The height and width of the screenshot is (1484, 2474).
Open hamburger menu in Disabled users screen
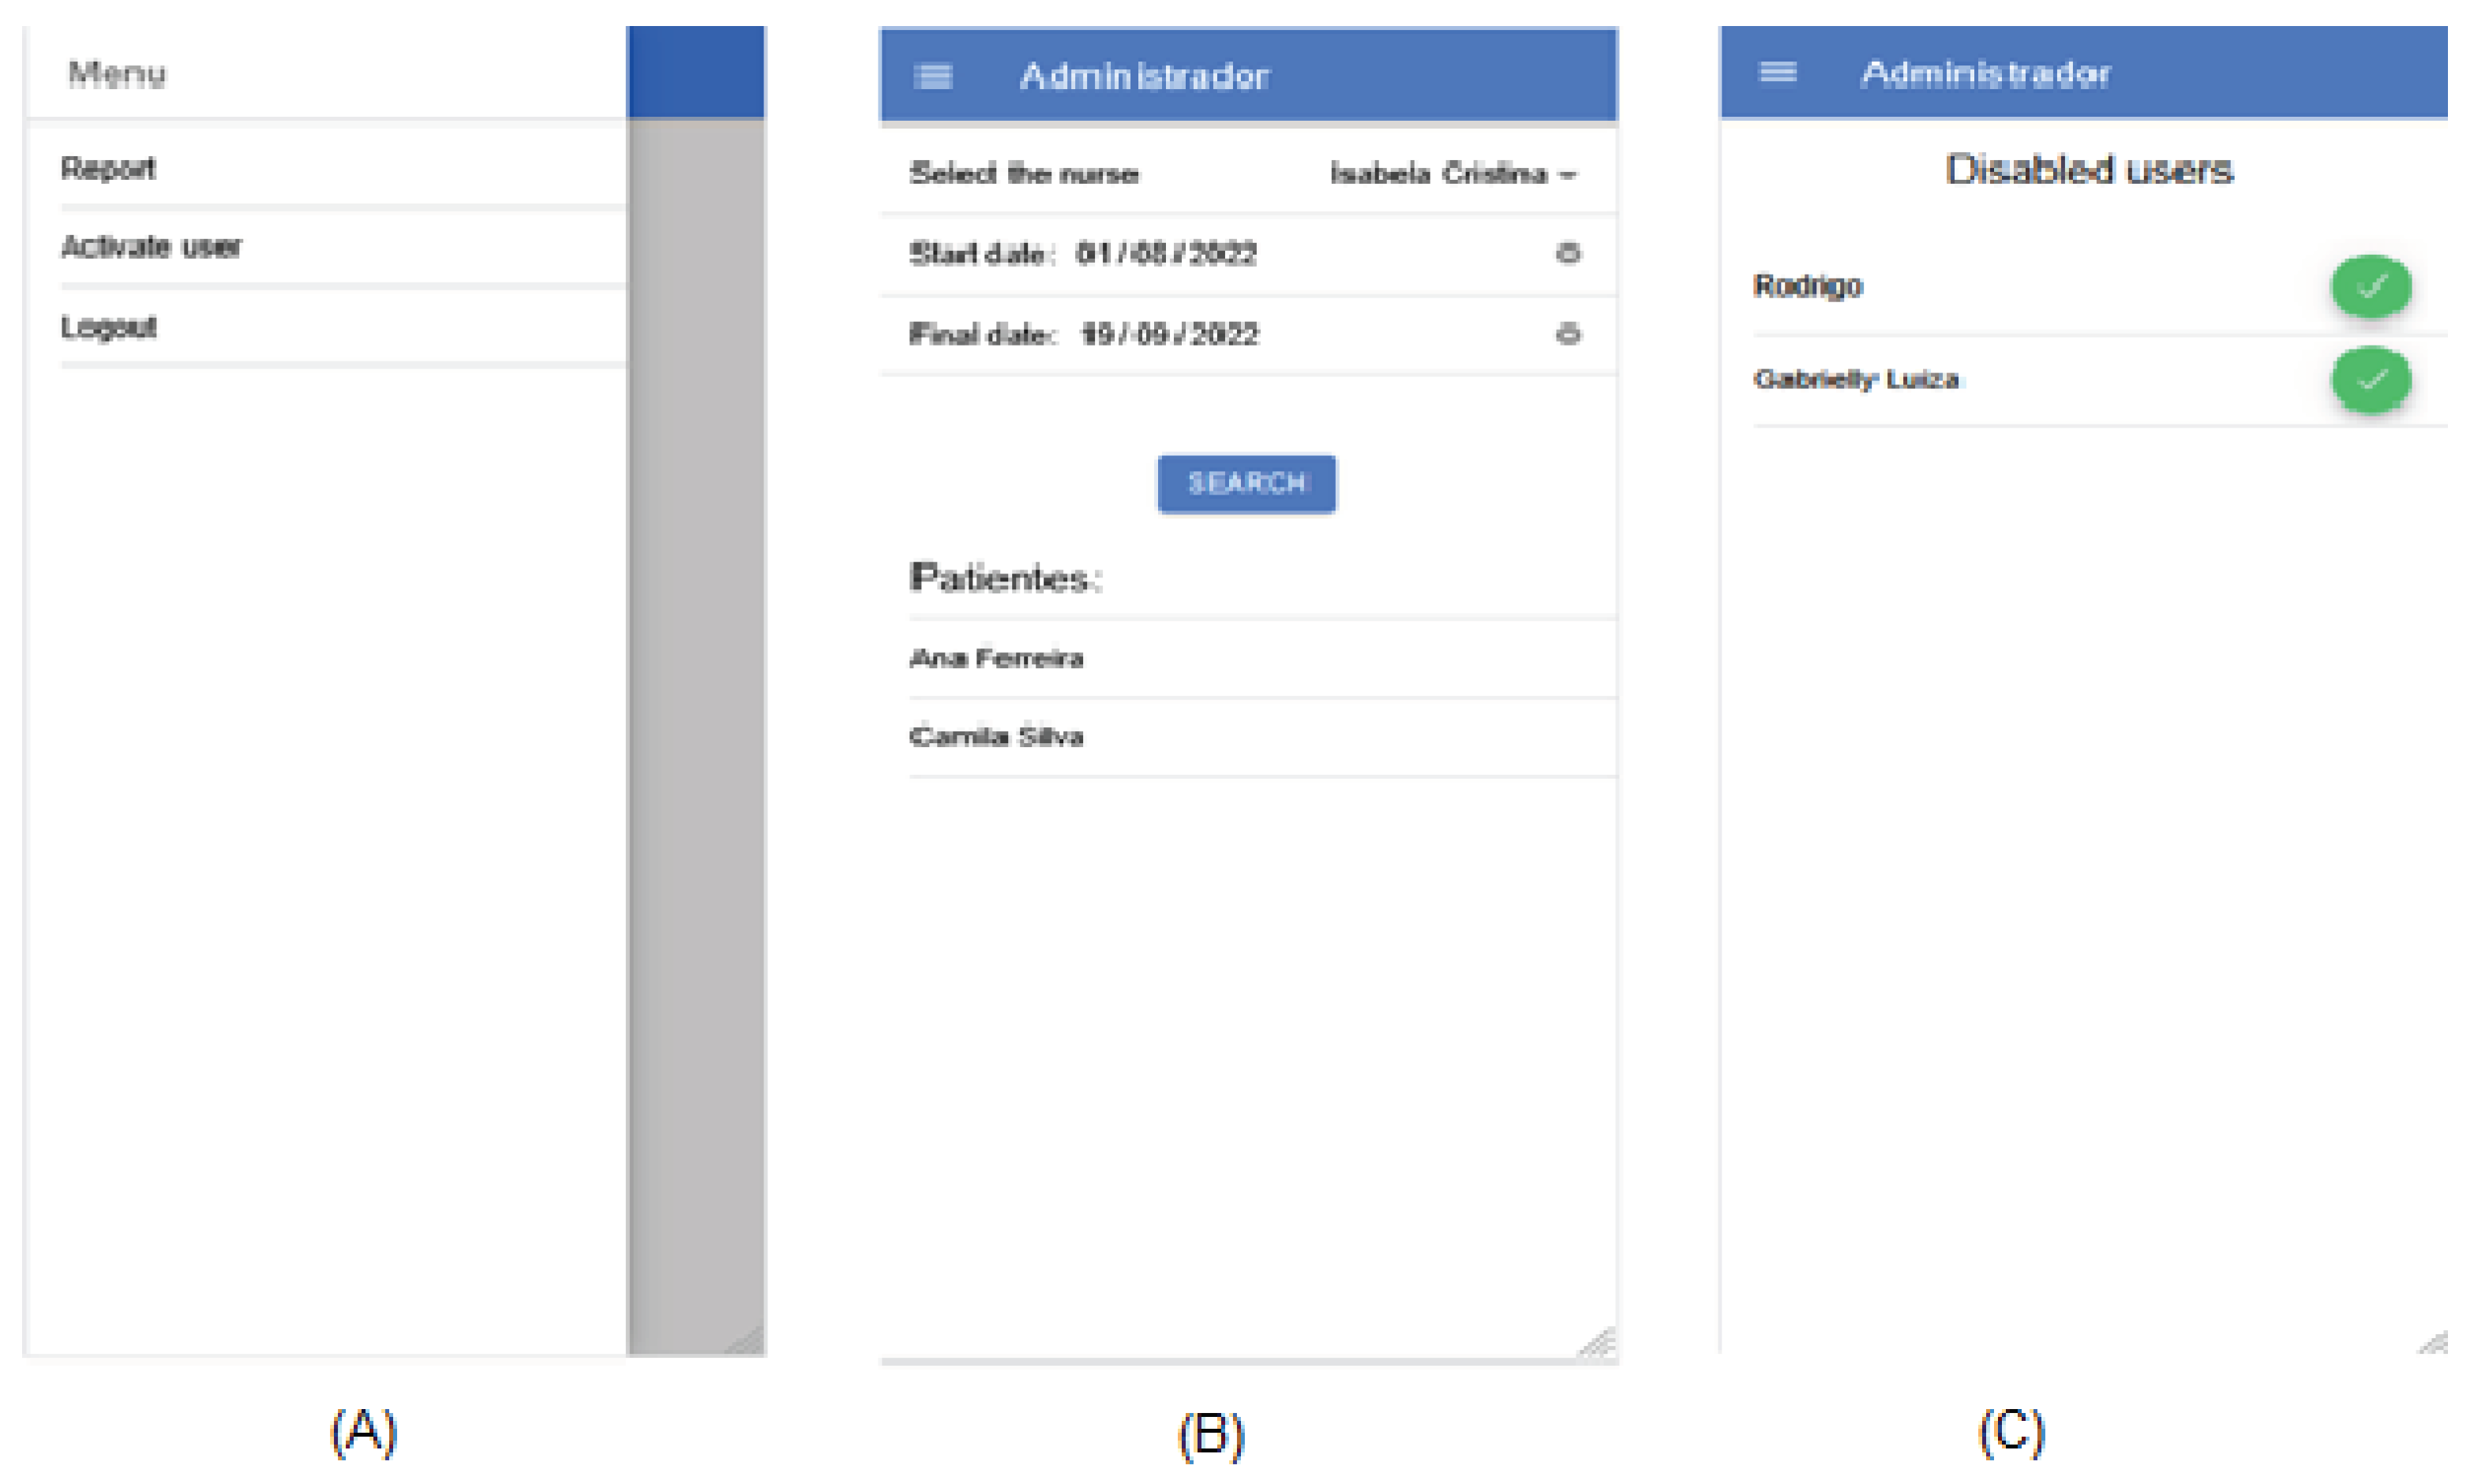tap(1777, 72)
